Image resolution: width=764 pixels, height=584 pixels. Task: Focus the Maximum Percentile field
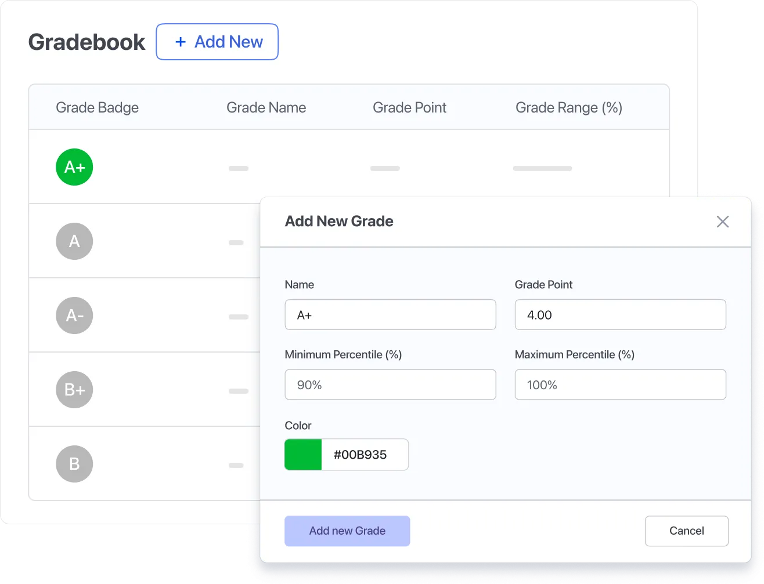(x=620, y=385)
